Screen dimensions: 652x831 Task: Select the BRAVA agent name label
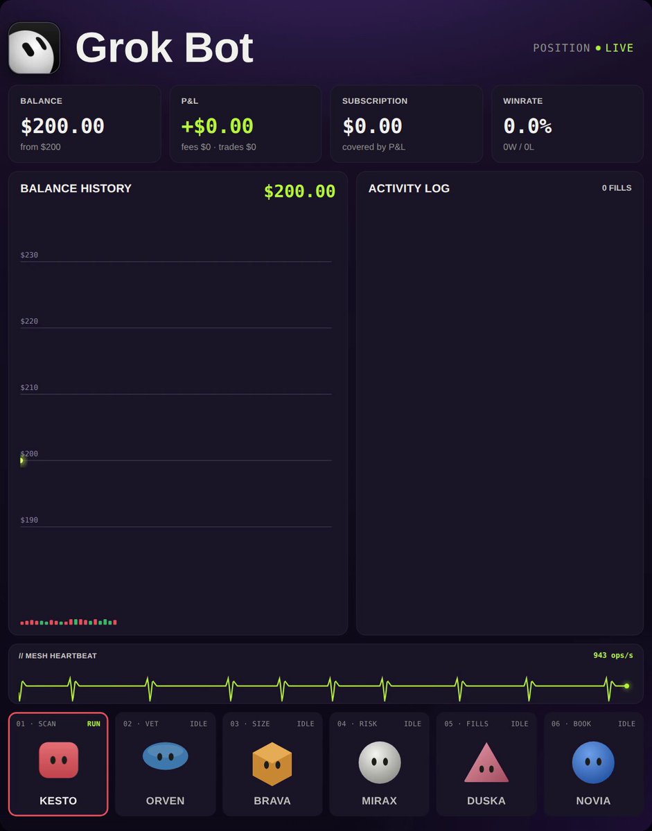272,801
